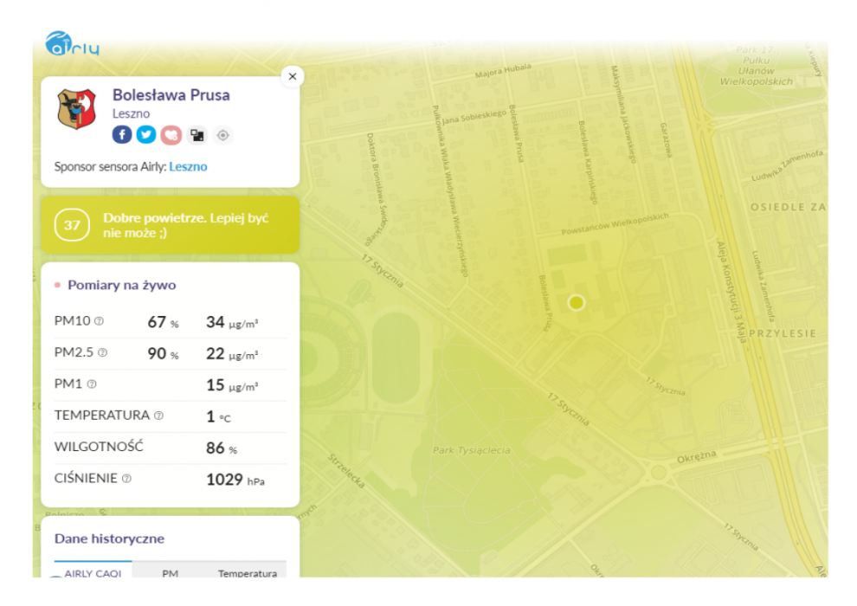Share the sensor on Twitter
Screen dimensions: 857x606
146,134
